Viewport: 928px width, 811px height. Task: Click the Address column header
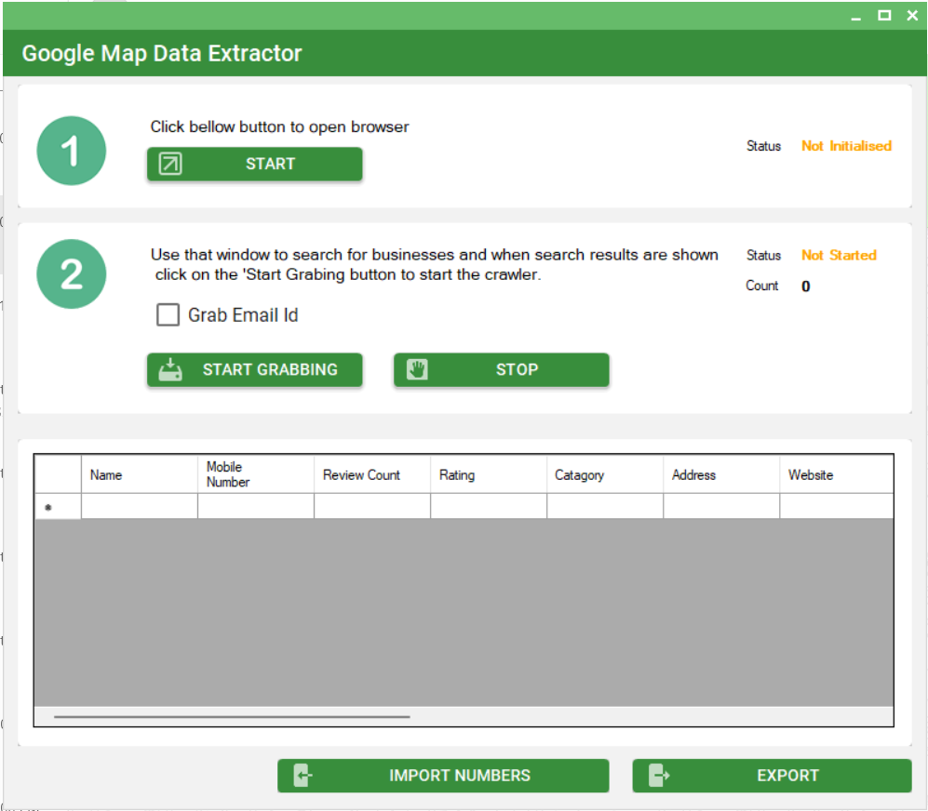(721, 474)
